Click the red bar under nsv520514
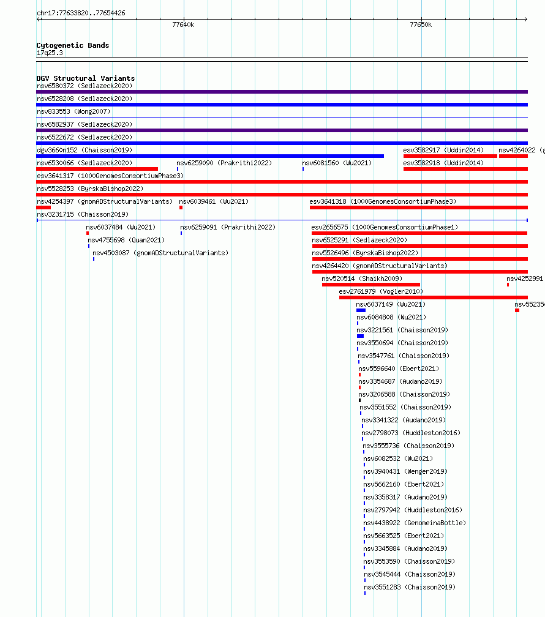The width and height of the screenshot is (545, 617). [371, 285]
